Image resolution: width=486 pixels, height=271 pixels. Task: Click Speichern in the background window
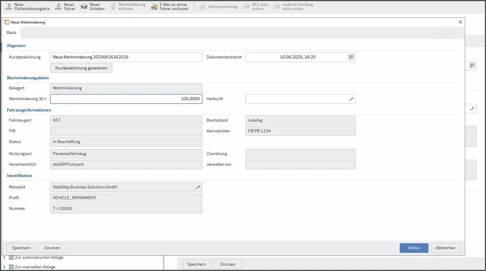point(197,264)
